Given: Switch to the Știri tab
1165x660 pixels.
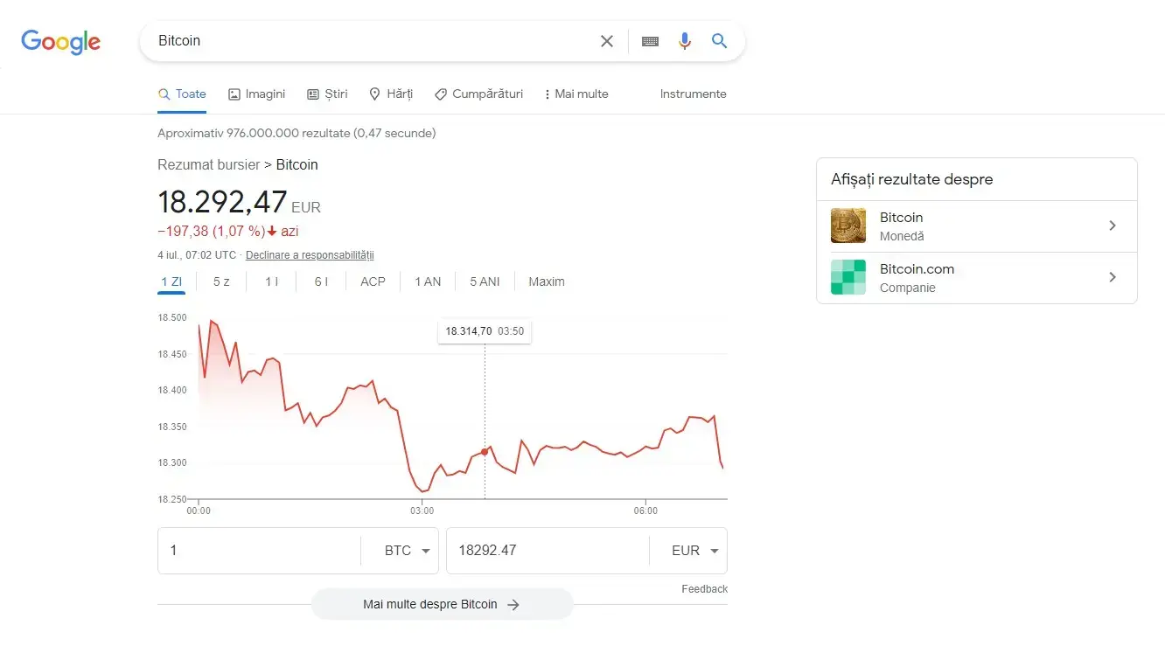Looking at the screenshot, I should (x=327, y=94).
